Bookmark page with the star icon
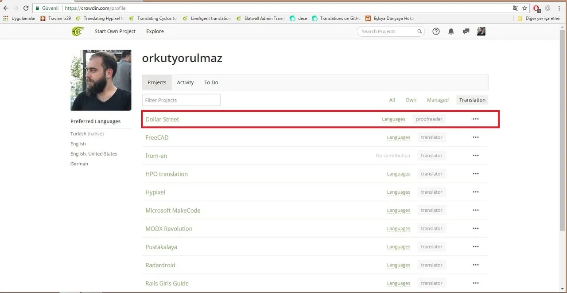567x293 pixels. click(x=524, y=8)
